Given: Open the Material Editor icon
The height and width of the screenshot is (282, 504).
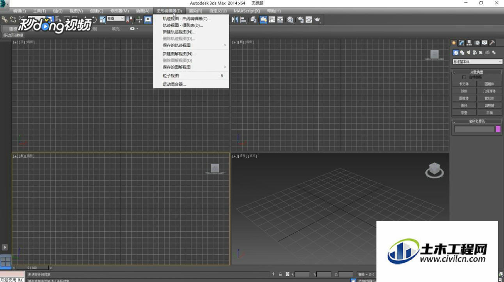Looking at the screenshot, I should pyautogui.click(x=291, y=19).
